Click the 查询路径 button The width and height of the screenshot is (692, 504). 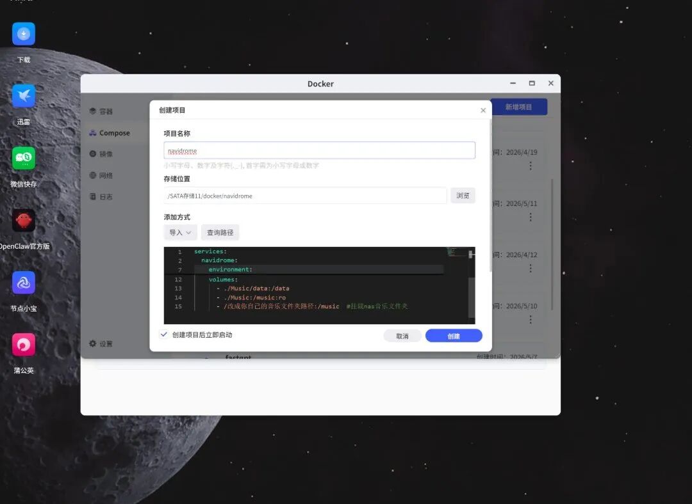220,232
